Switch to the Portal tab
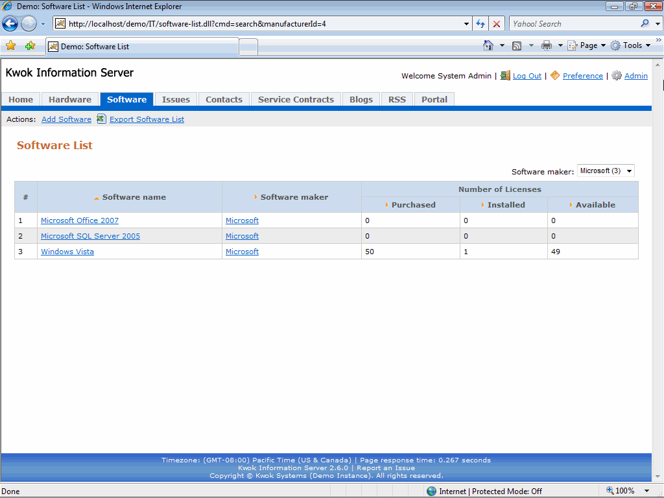 [434, 99]
